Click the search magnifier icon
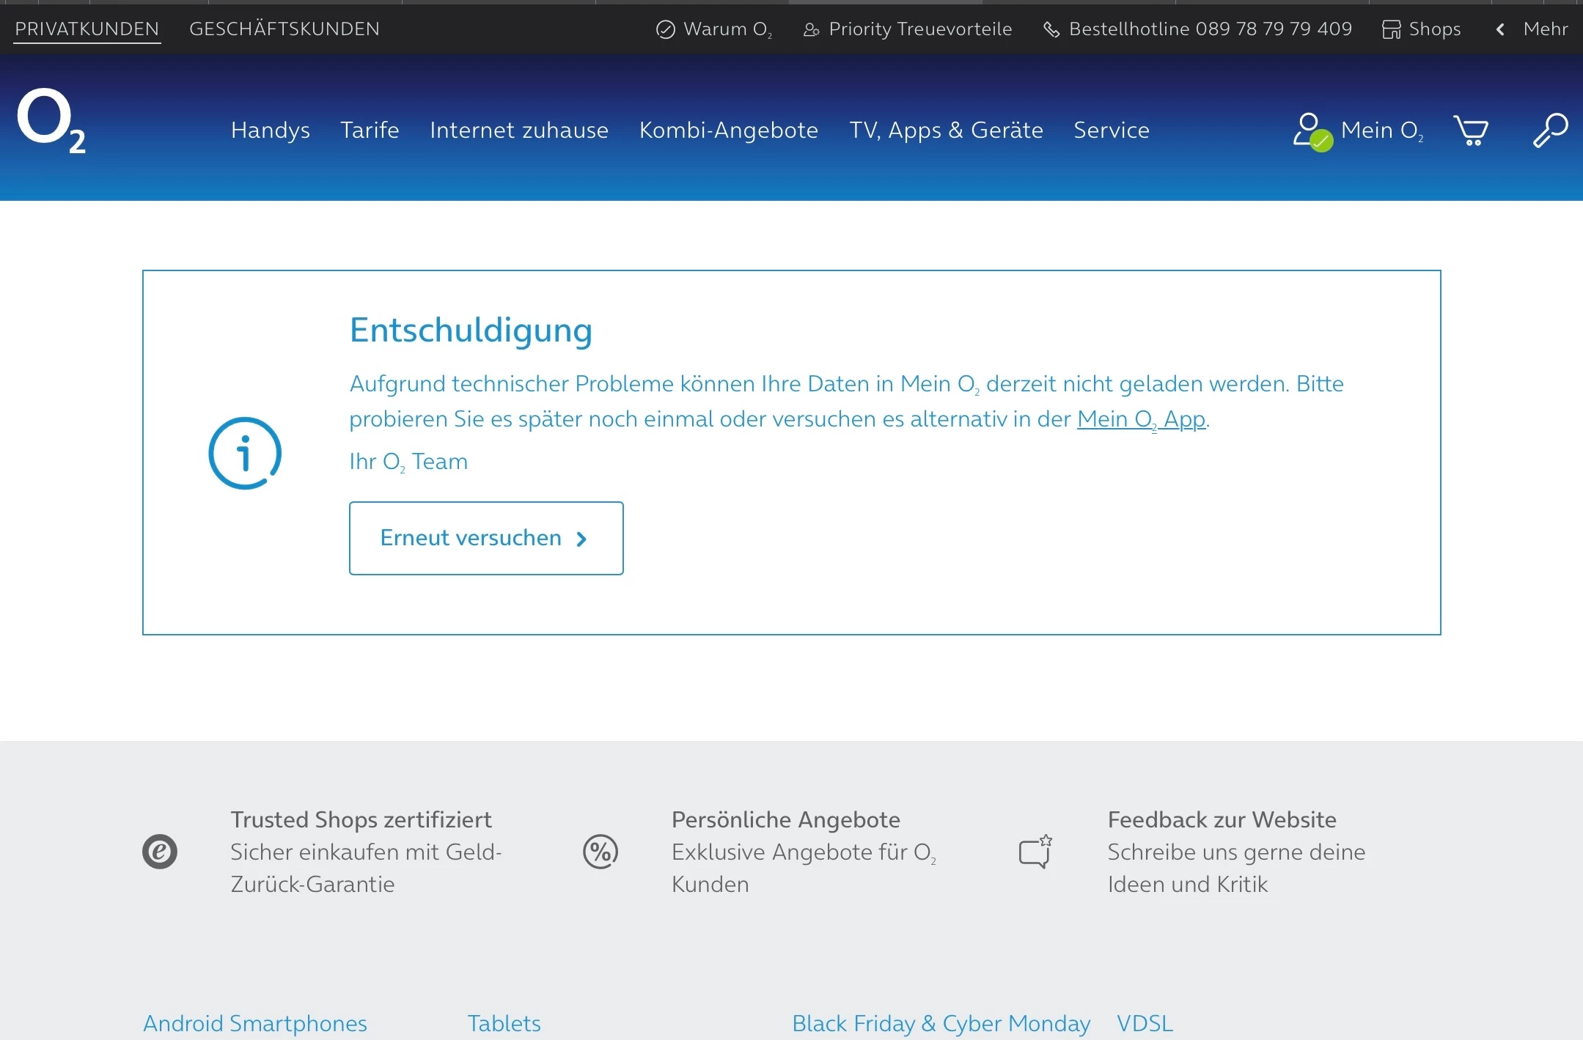Screen dimensions: 1583x1040 click(1550, 130)
